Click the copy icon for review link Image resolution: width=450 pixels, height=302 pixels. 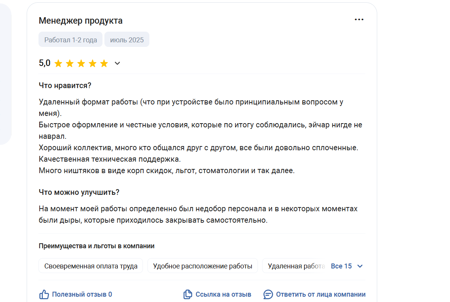point(188,294)
